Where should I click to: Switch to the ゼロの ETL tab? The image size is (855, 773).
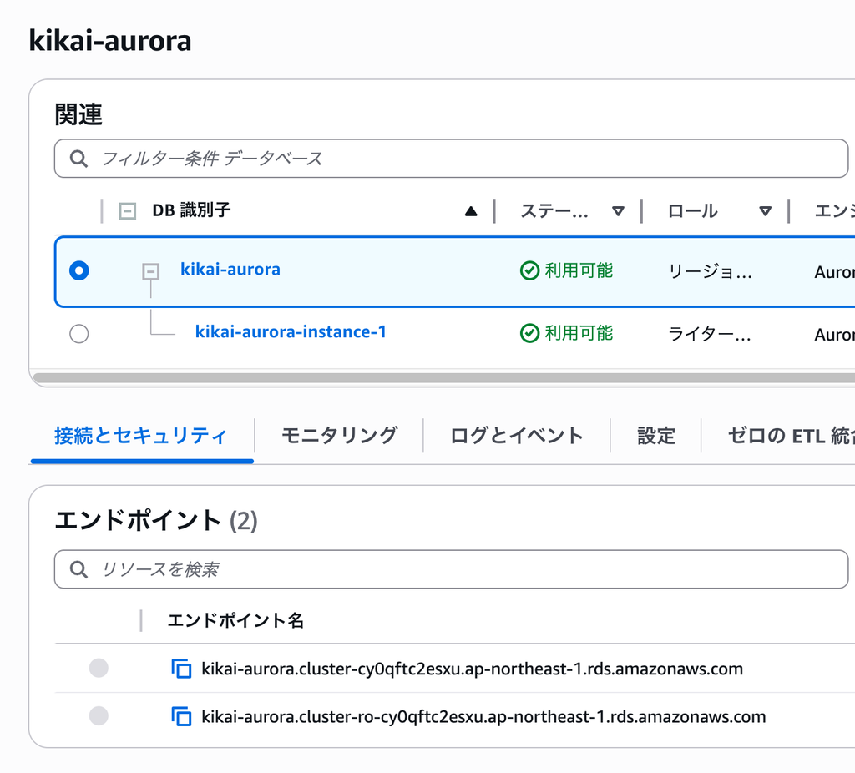tap(792, 436)
